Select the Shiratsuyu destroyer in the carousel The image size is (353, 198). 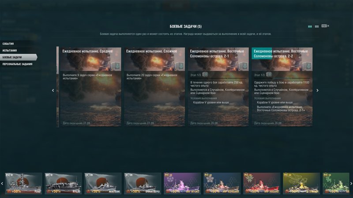point(143,183)
